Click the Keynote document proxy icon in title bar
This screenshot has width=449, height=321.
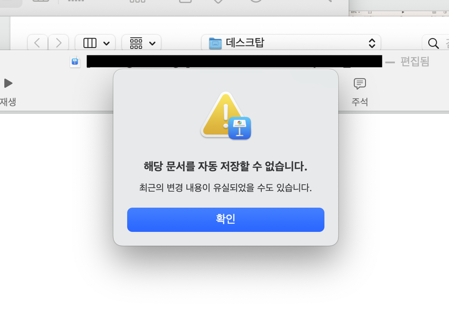point(75,61)
